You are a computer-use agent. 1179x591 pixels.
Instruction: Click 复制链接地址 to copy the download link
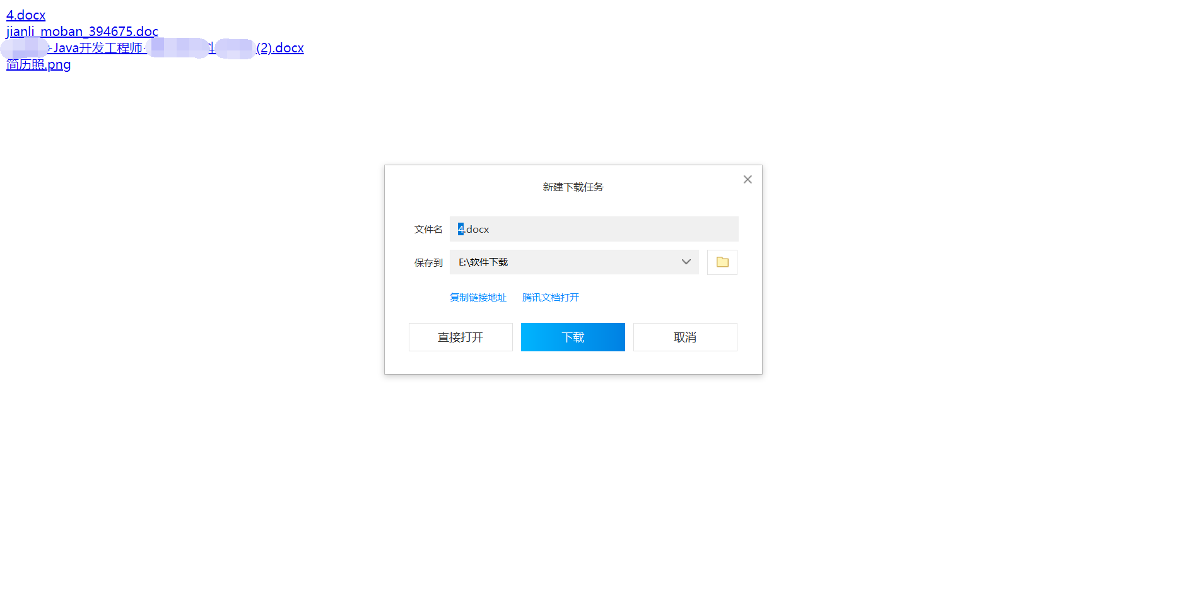tap(478, 297)
